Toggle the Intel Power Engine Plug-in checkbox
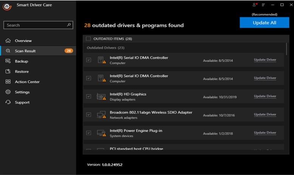The image size is (294, 175). pos(89,133)
